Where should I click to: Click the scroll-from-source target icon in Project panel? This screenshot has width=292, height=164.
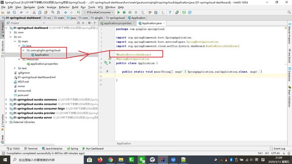coord(79,23)
